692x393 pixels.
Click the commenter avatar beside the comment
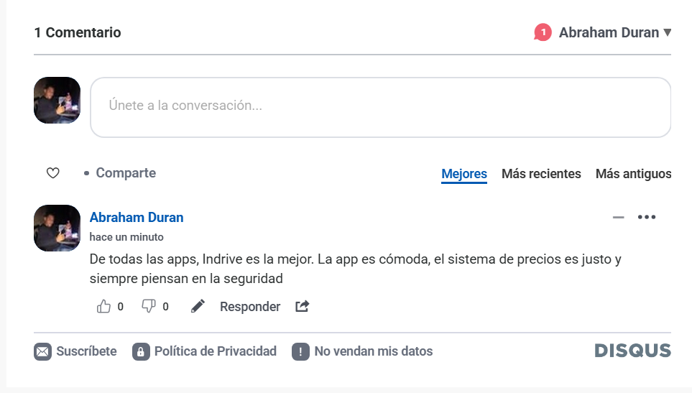(57, 228)
